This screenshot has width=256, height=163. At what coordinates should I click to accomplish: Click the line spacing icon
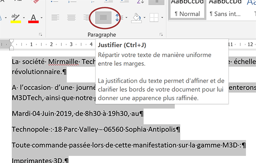click(119, 17)
